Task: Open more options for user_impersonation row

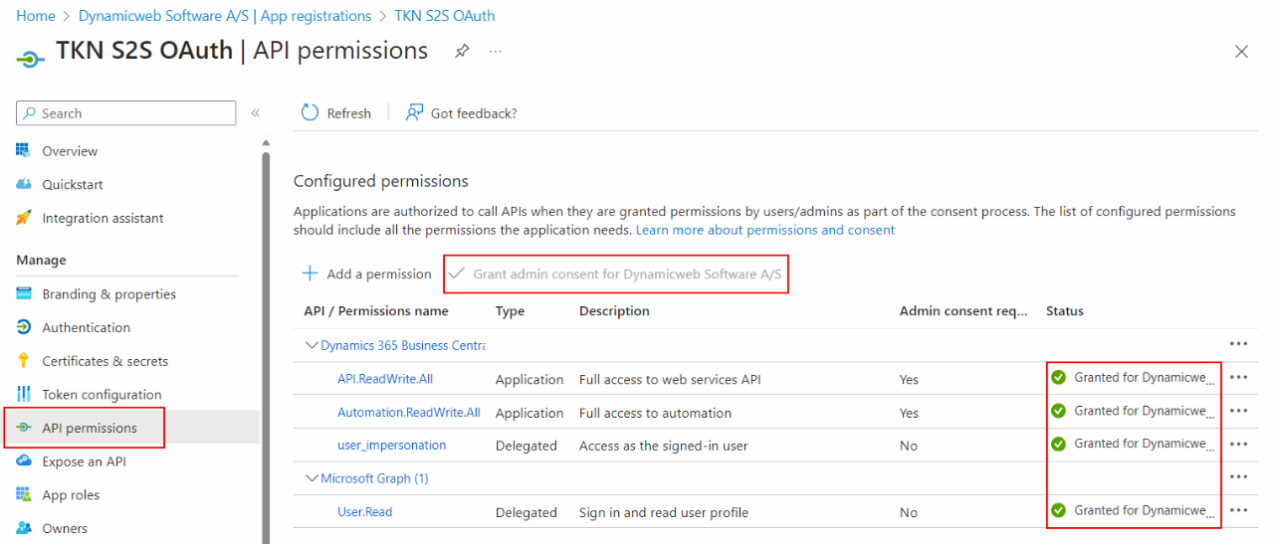Action: 1238,445
